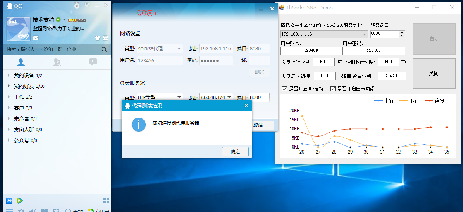Click the red 连接 legend entry
The height and width of the screenshot is (212, 463).
[435, 101]
